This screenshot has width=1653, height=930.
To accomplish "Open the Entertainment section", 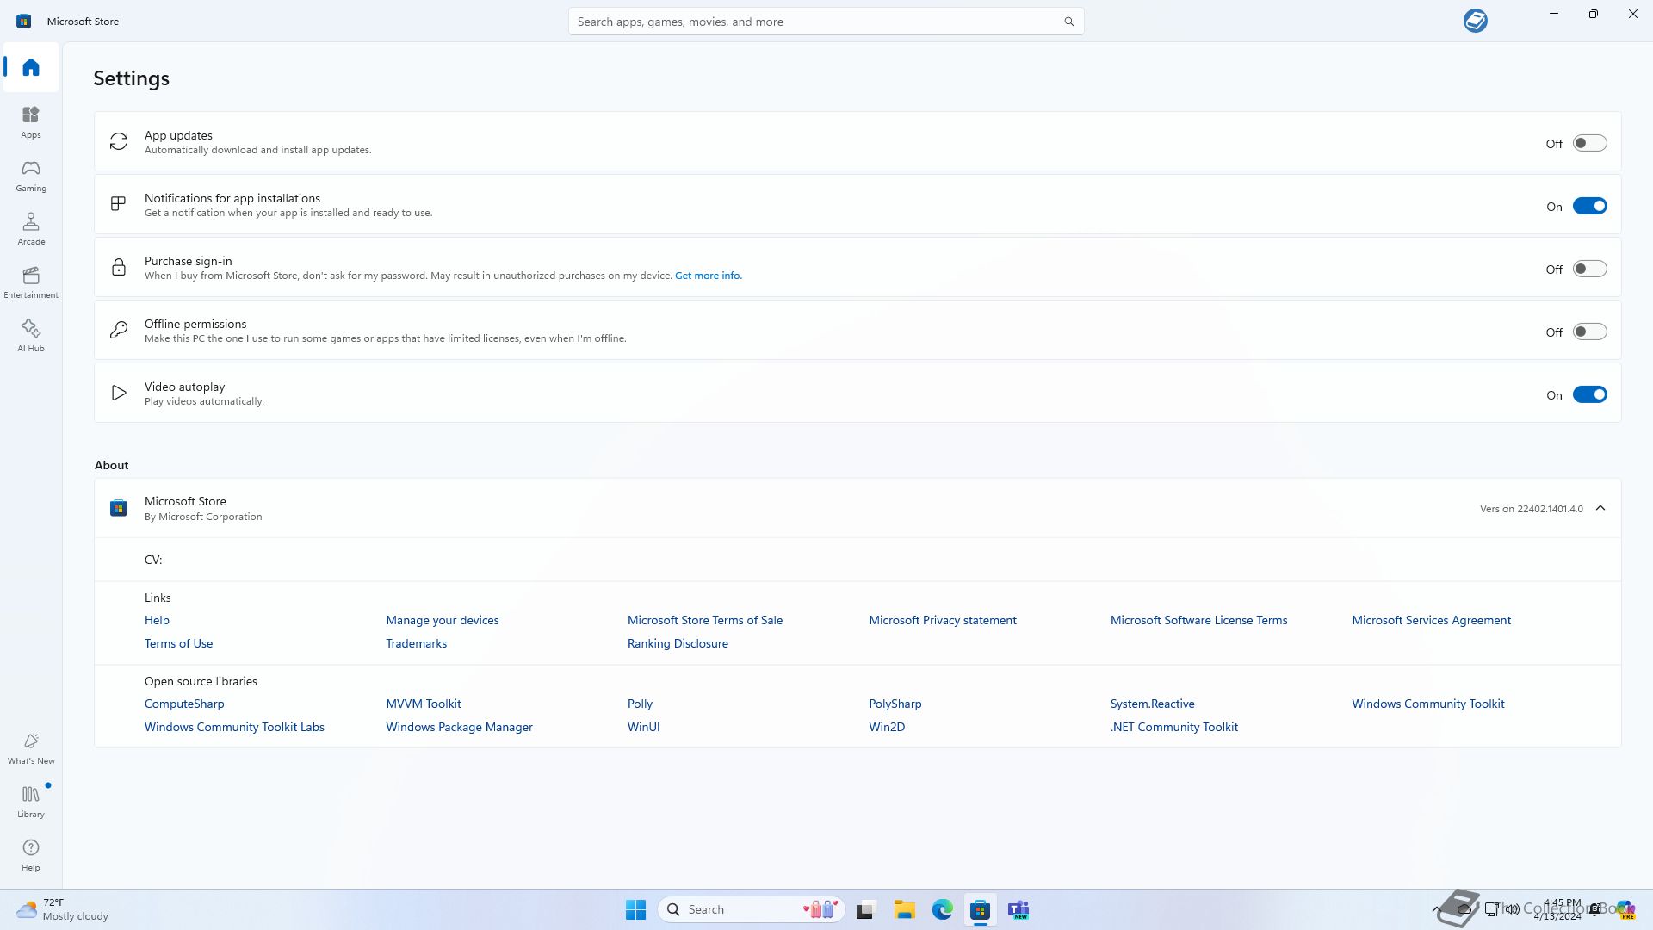I will point(31,282).
